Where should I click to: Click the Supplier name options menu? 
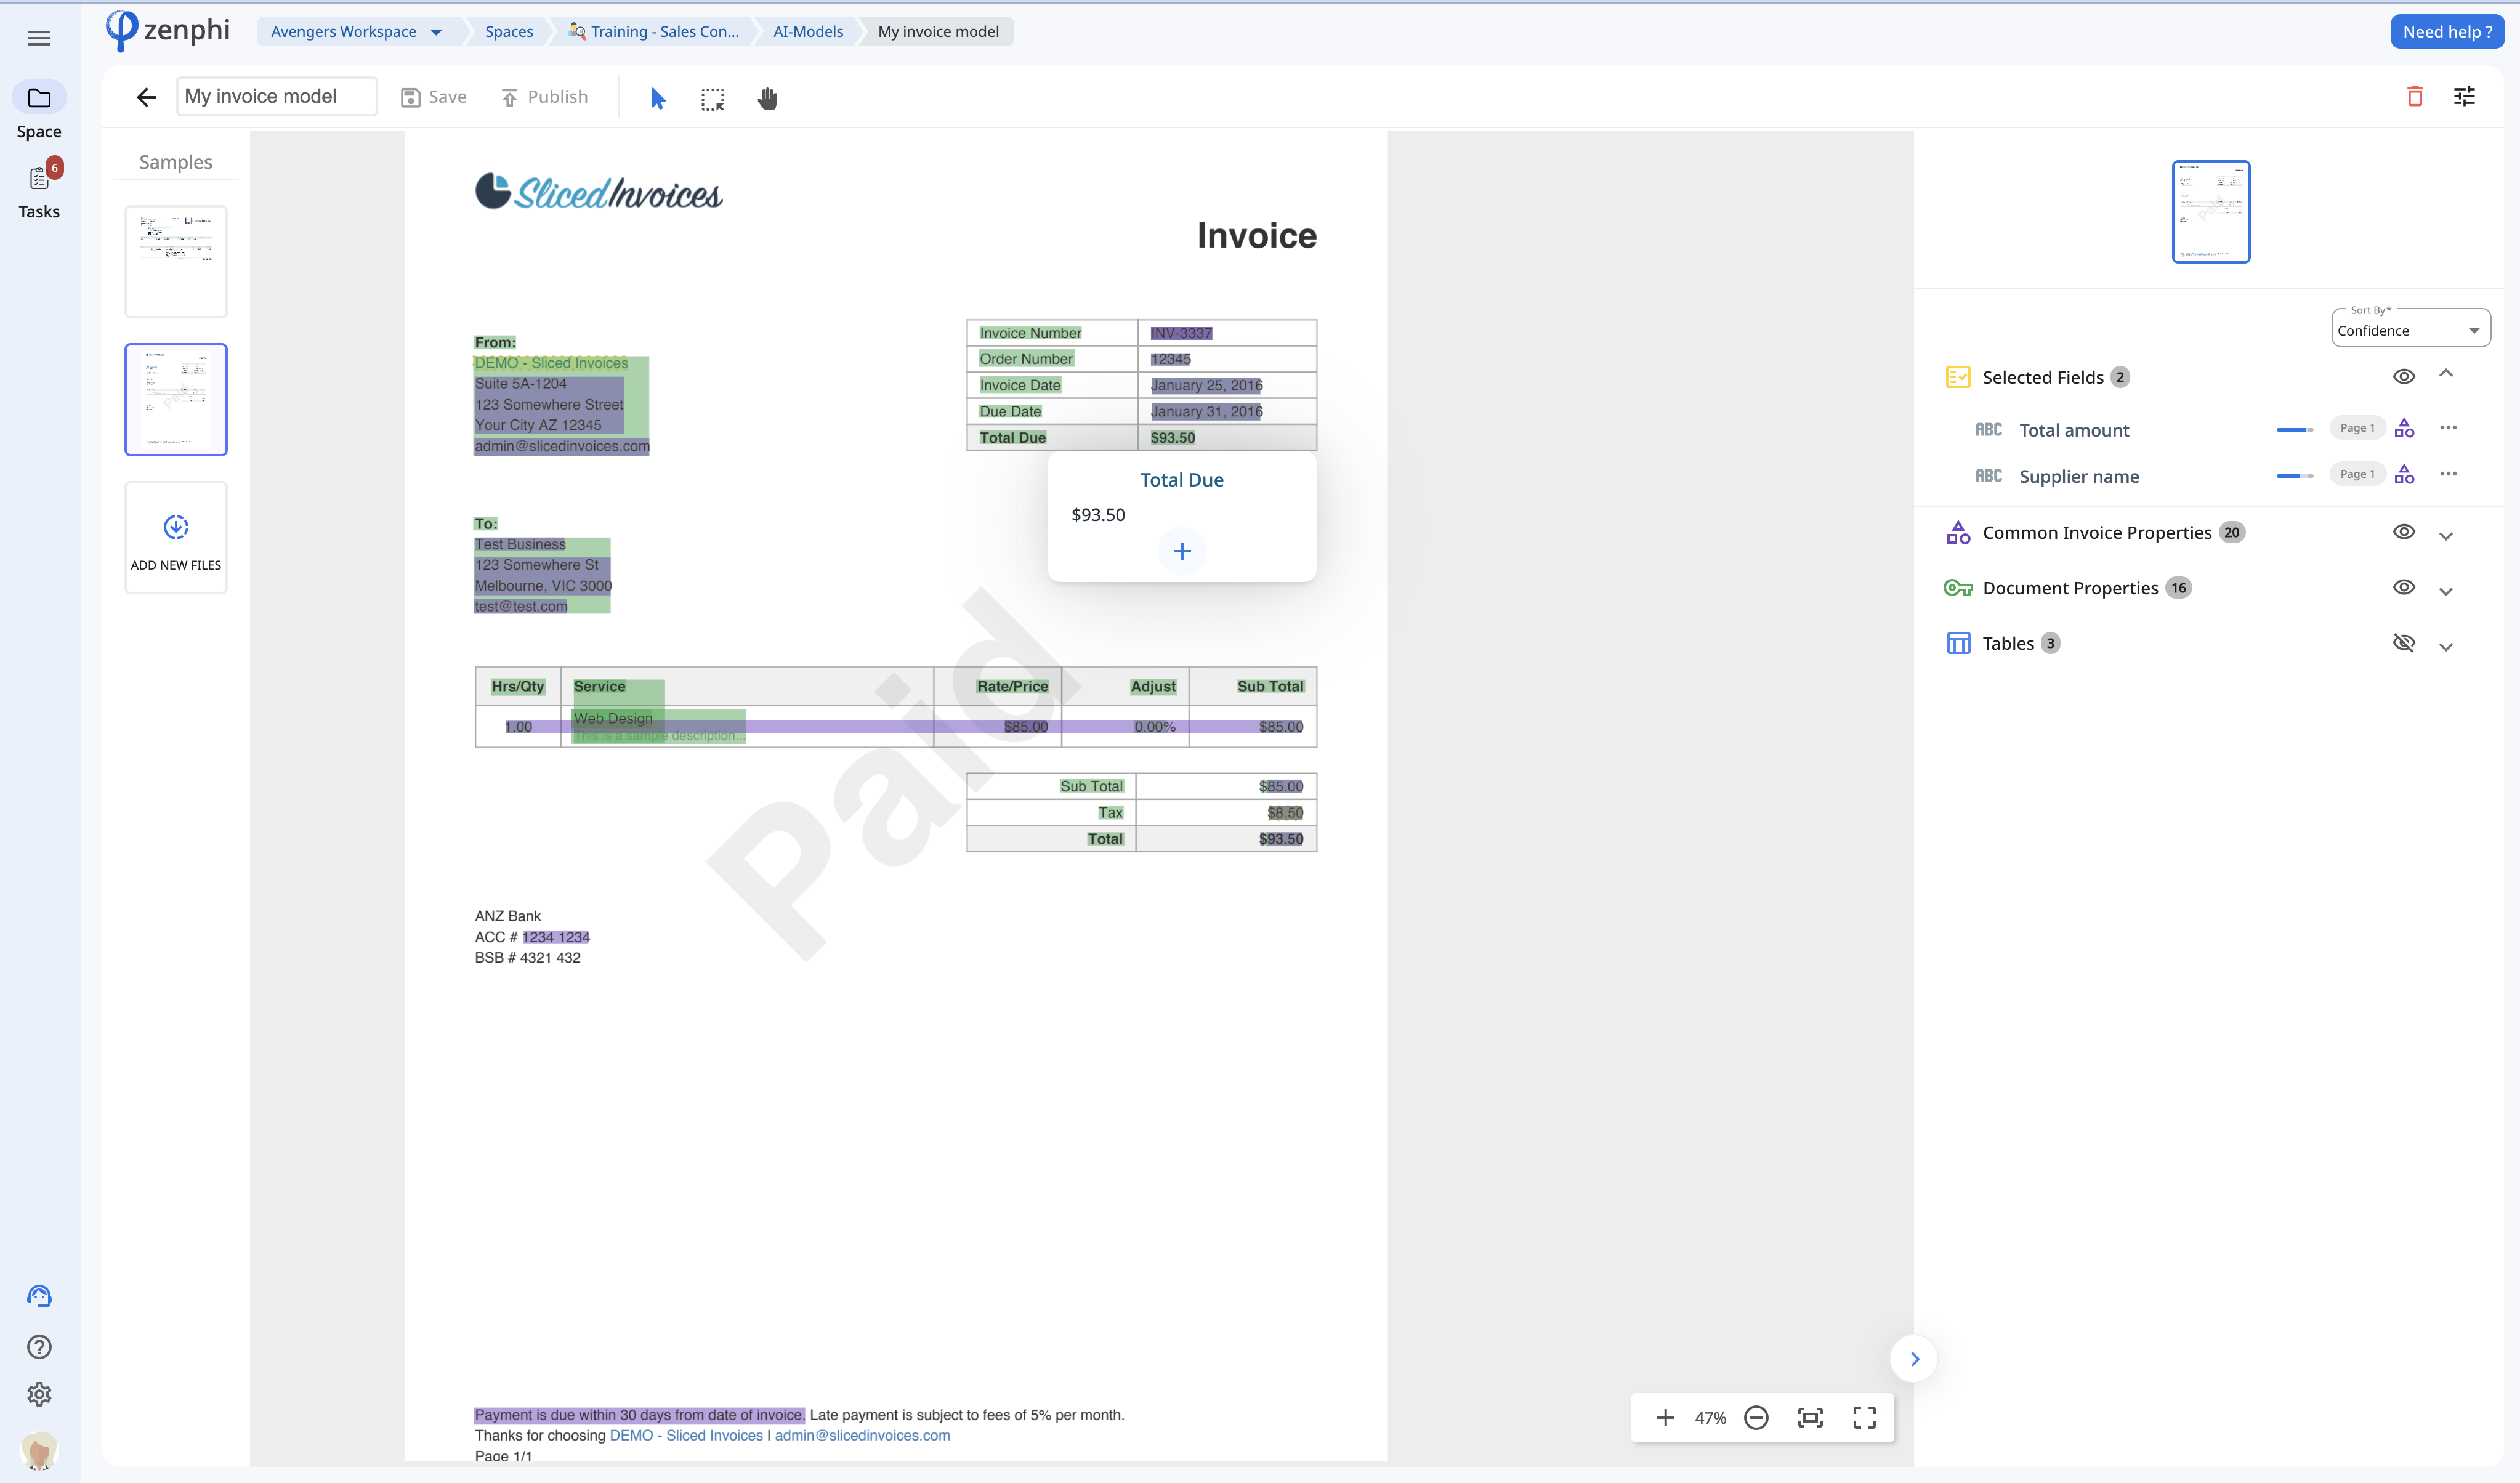[2449, 475]
